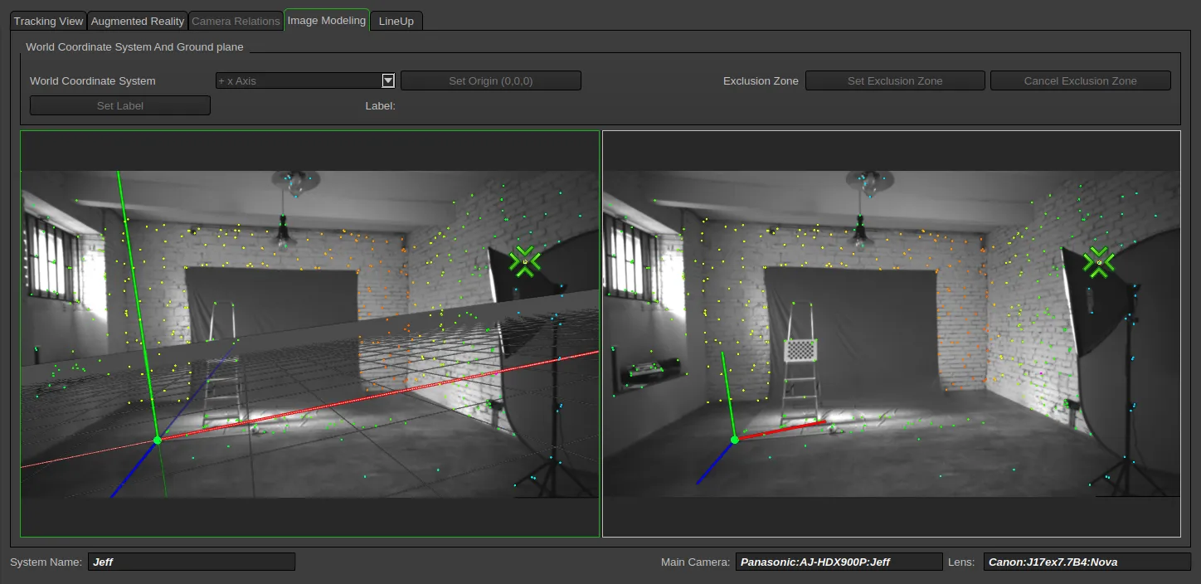Image resolution: width=1201 pixels, height=584 pixels.
Task: Click Cancel Exclusion Zone
Action: coord(1081,80)
